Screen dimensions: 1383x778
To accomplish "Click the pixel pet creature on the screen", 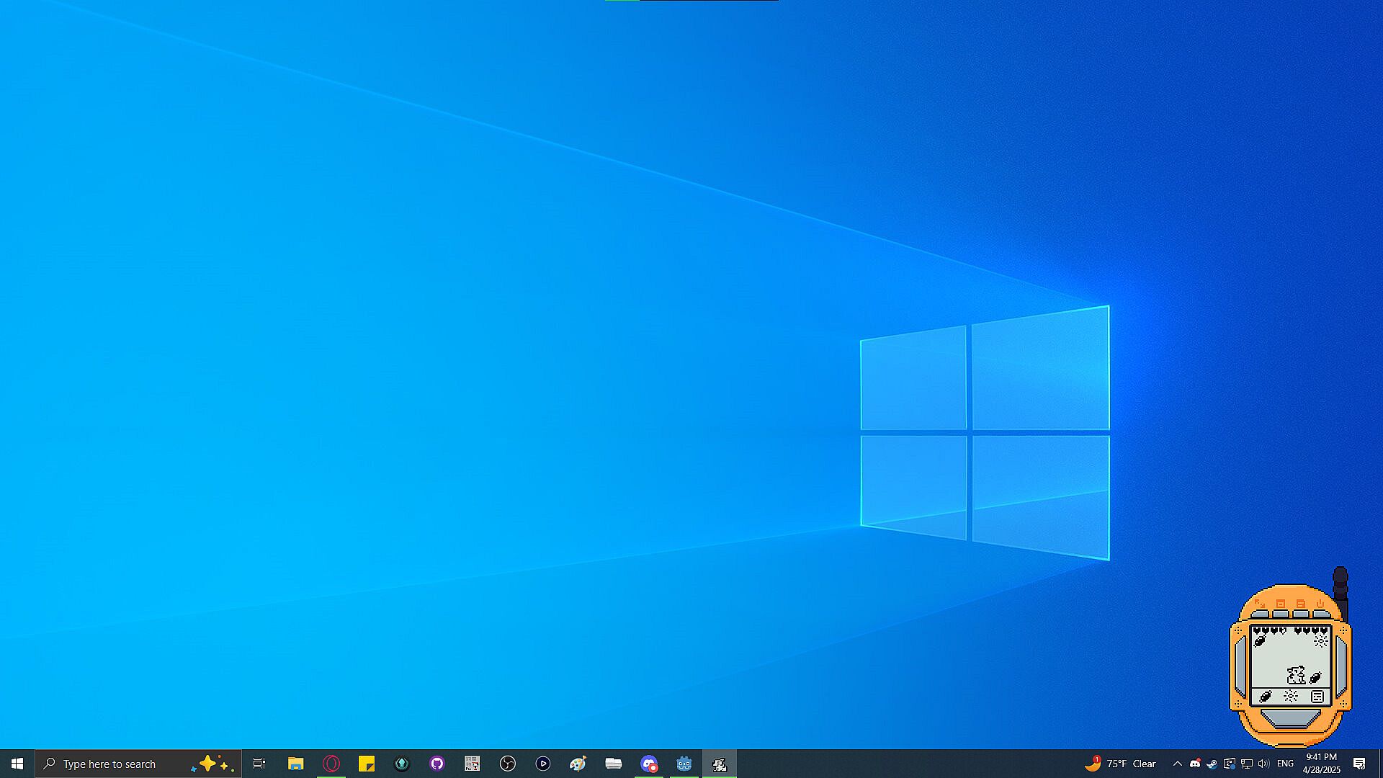I will [1296, 675].
